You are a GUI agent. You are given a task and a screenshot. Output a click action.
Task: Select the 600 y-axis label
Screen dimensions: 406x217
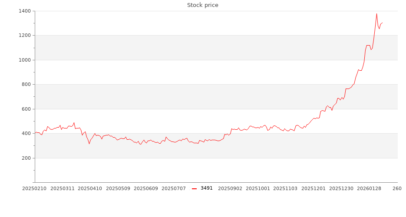(26, 109)
